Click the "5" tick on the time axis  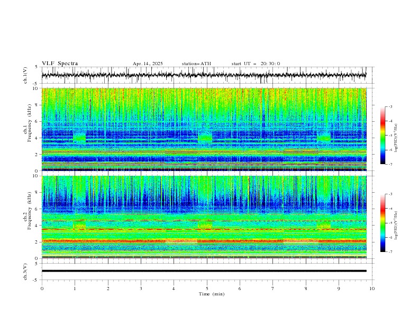coord(207,289)
